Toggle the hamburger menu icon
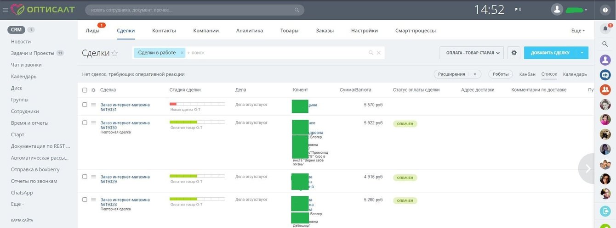This screenshot has height=228, width=616. pyautogui.click(x=6, y=10)
